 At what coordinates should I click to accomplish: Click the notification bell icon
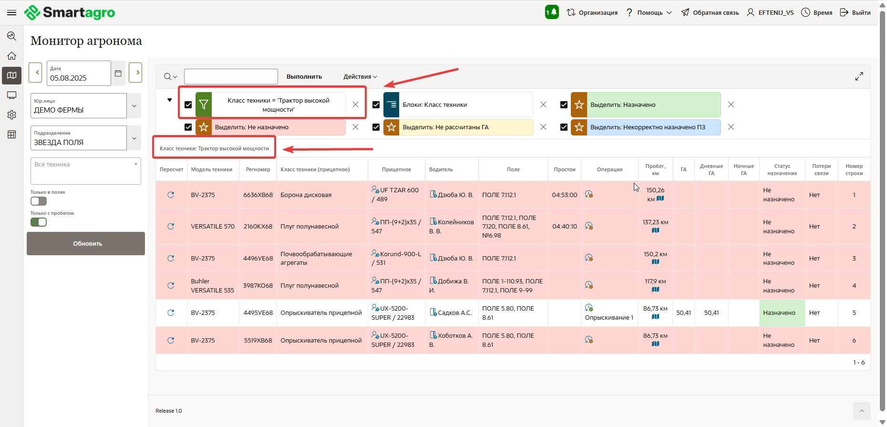(x=552, y=12)
